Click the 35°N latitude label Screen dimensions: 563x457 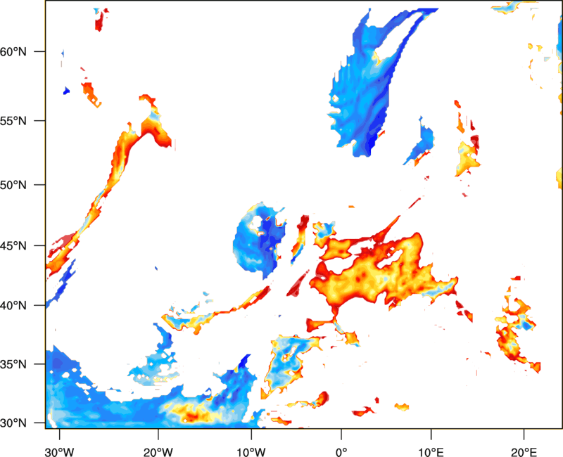coord(13,364)
